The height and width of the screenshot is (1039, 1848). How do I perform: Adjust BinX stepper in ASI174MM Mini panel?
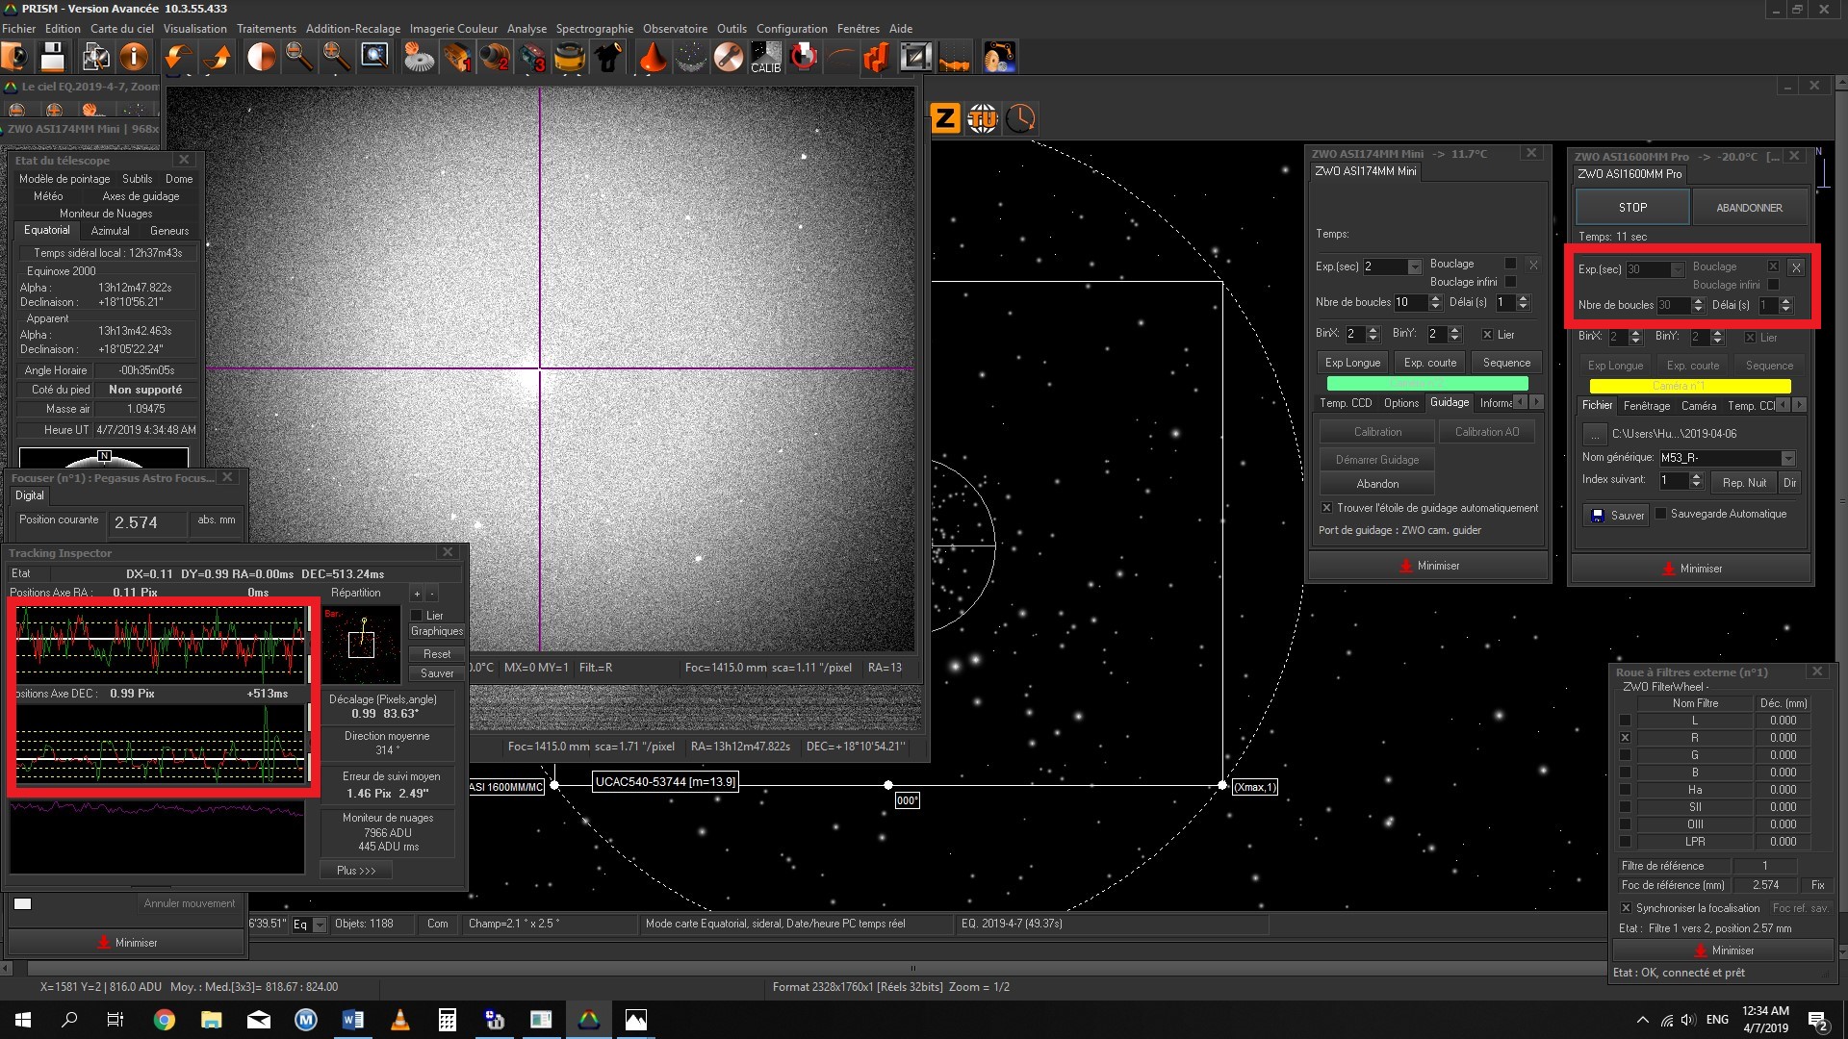click(1373, 334)
